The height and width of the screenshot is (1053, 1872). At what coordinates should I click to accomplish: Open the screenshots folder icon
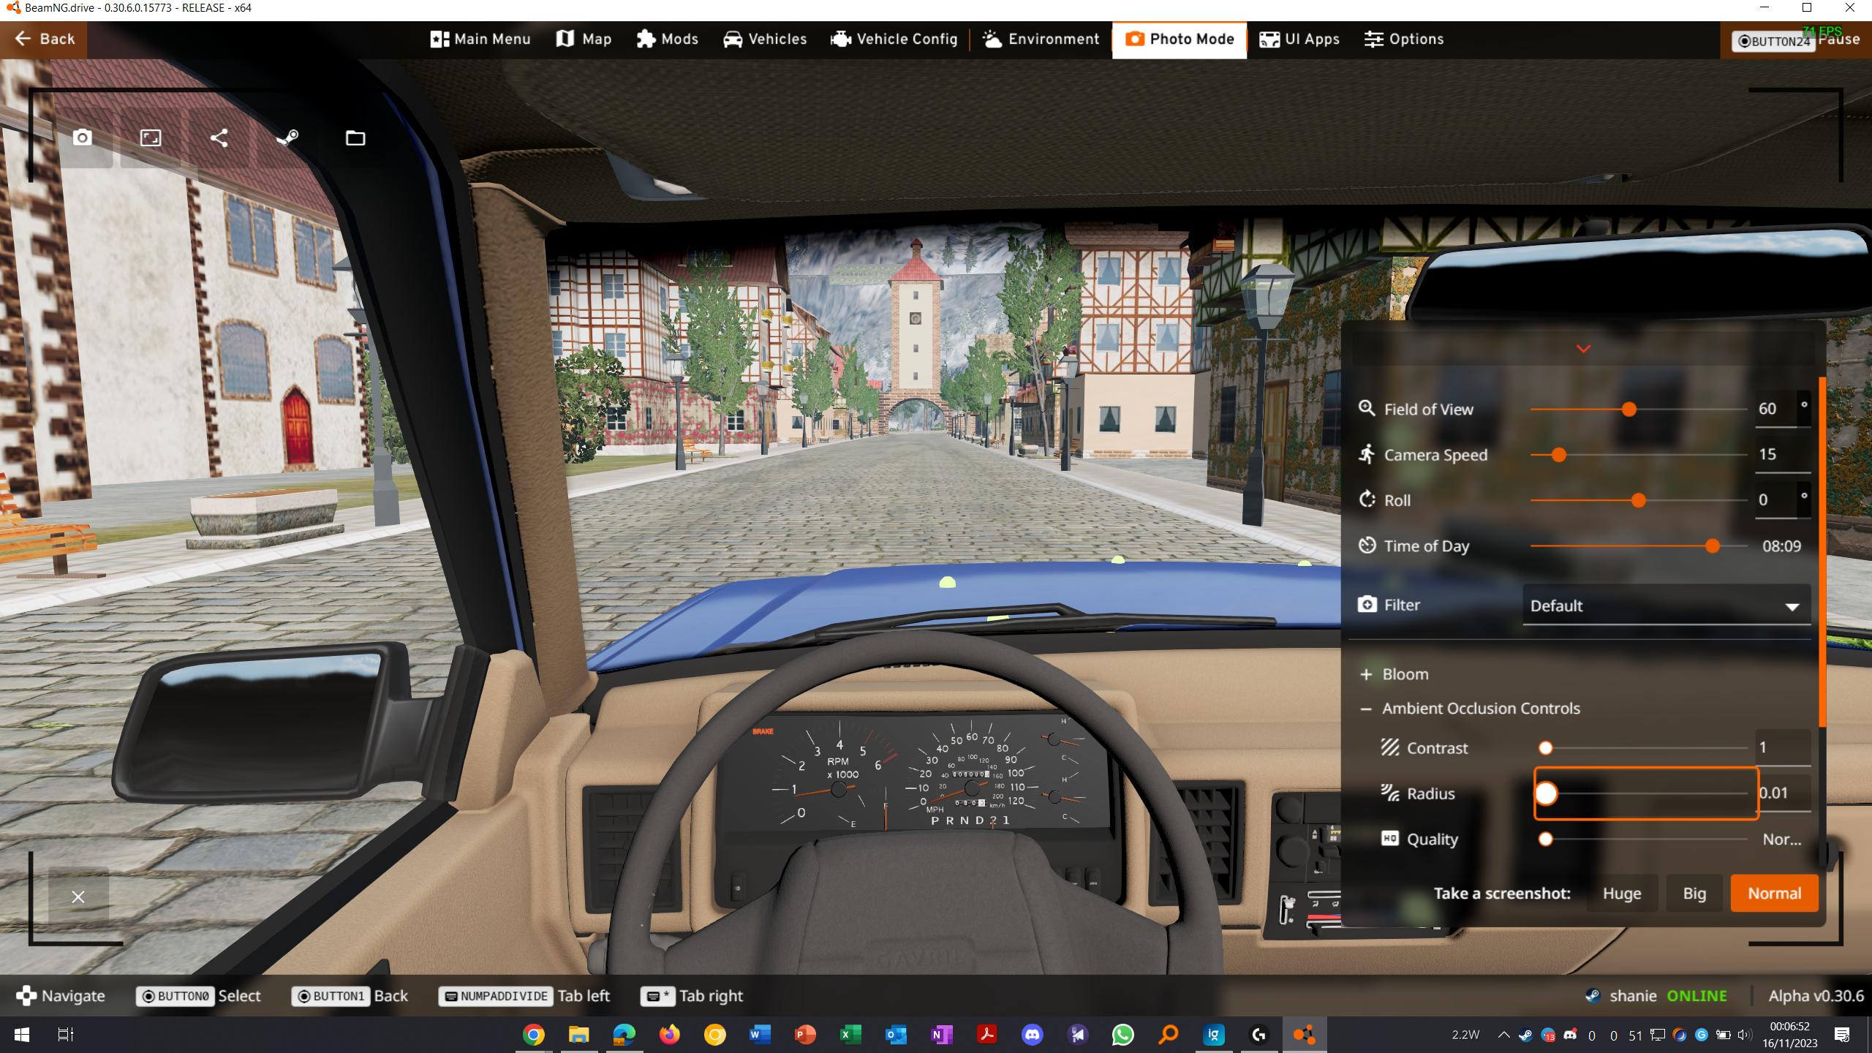(355, 137)
